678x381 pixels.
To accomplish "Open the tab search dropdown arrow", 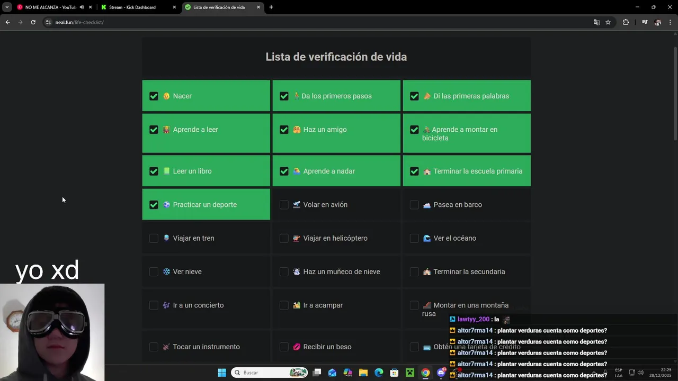I will point(7,7).
